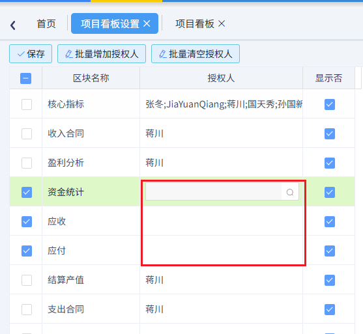Toggle 显示否 for the 应收 row

(330, 221)
